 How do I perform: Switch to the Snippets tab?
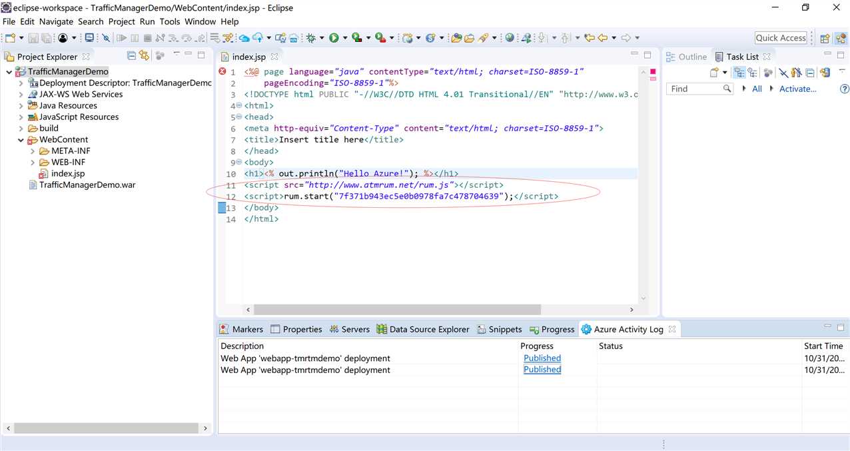[500, 329]
